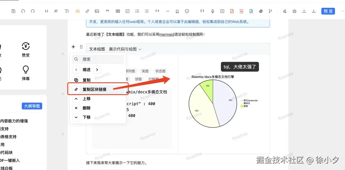The width and height of the screenshot is (345, 170).
Task: Click the save document icon
Action: (13, 11)
